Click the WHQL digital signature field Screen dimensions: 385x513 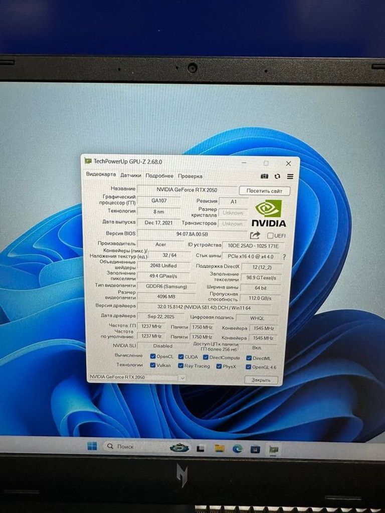pyautogui.click(x=257, y=318)
